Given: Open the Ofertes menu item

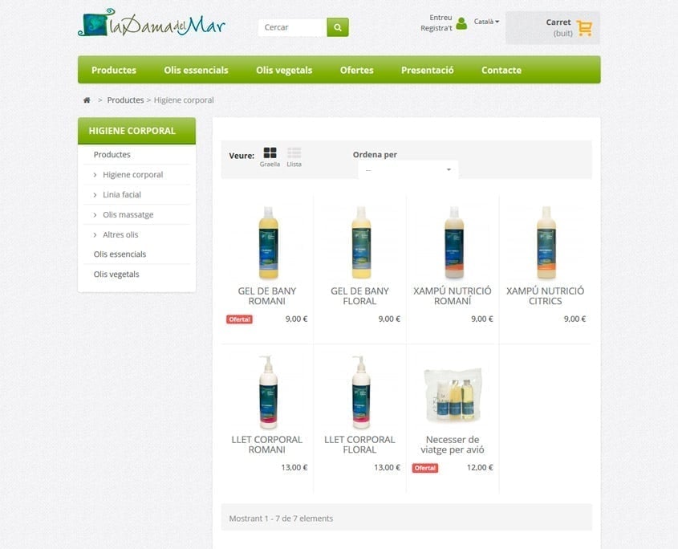Looking at the screenshot, I should click(x=357, y=70).
